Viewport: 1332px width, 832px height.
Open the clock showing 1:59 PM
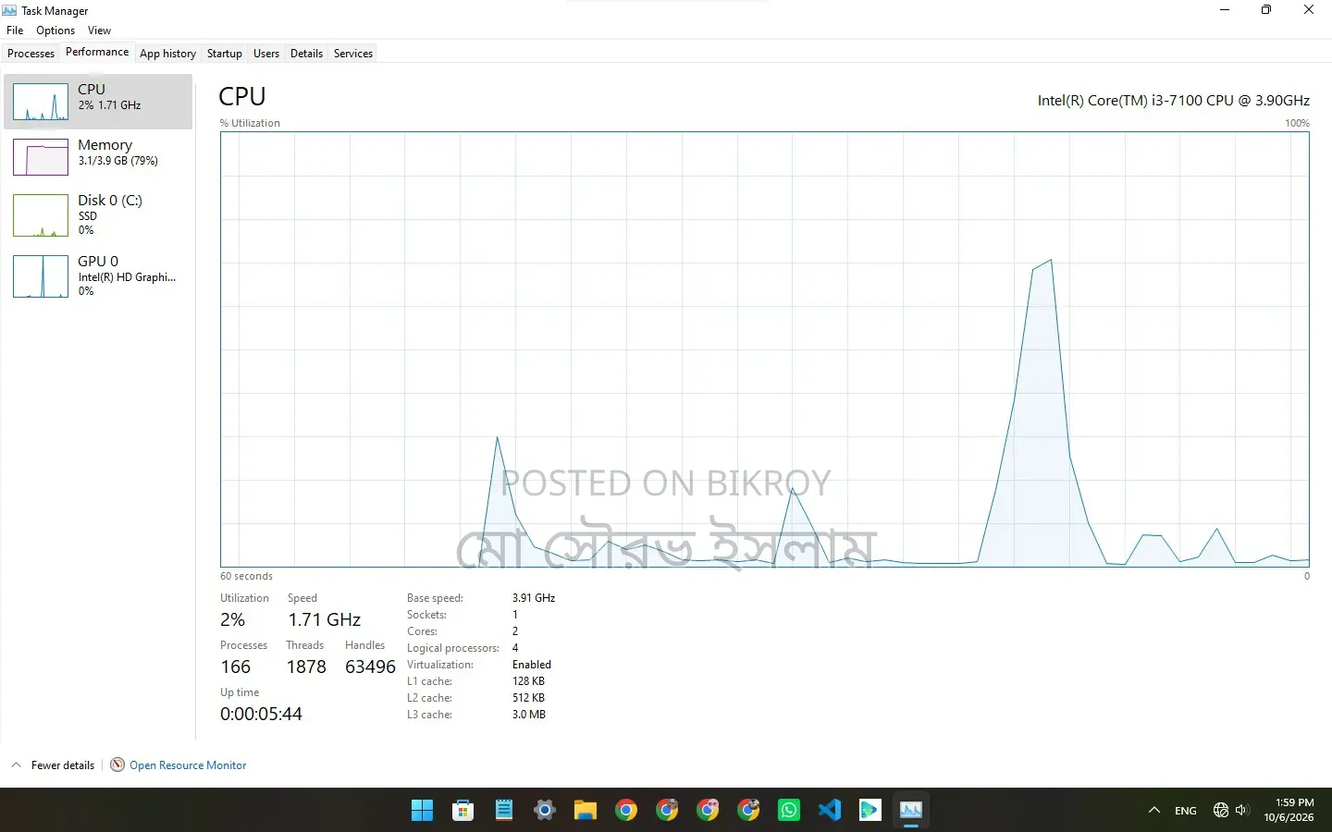[1289, 810]
